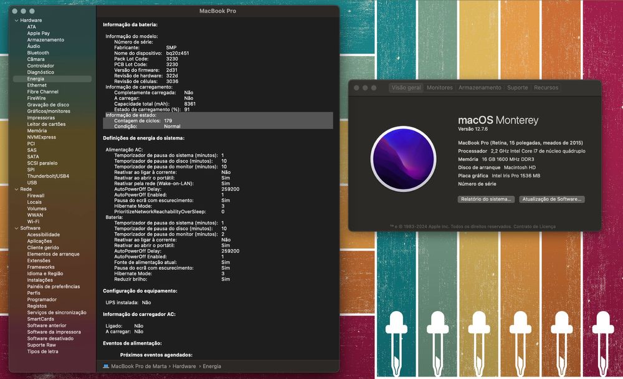Click the Processador line in About window
The width and height of the screenshot is (623, 379).
(521, 151)
